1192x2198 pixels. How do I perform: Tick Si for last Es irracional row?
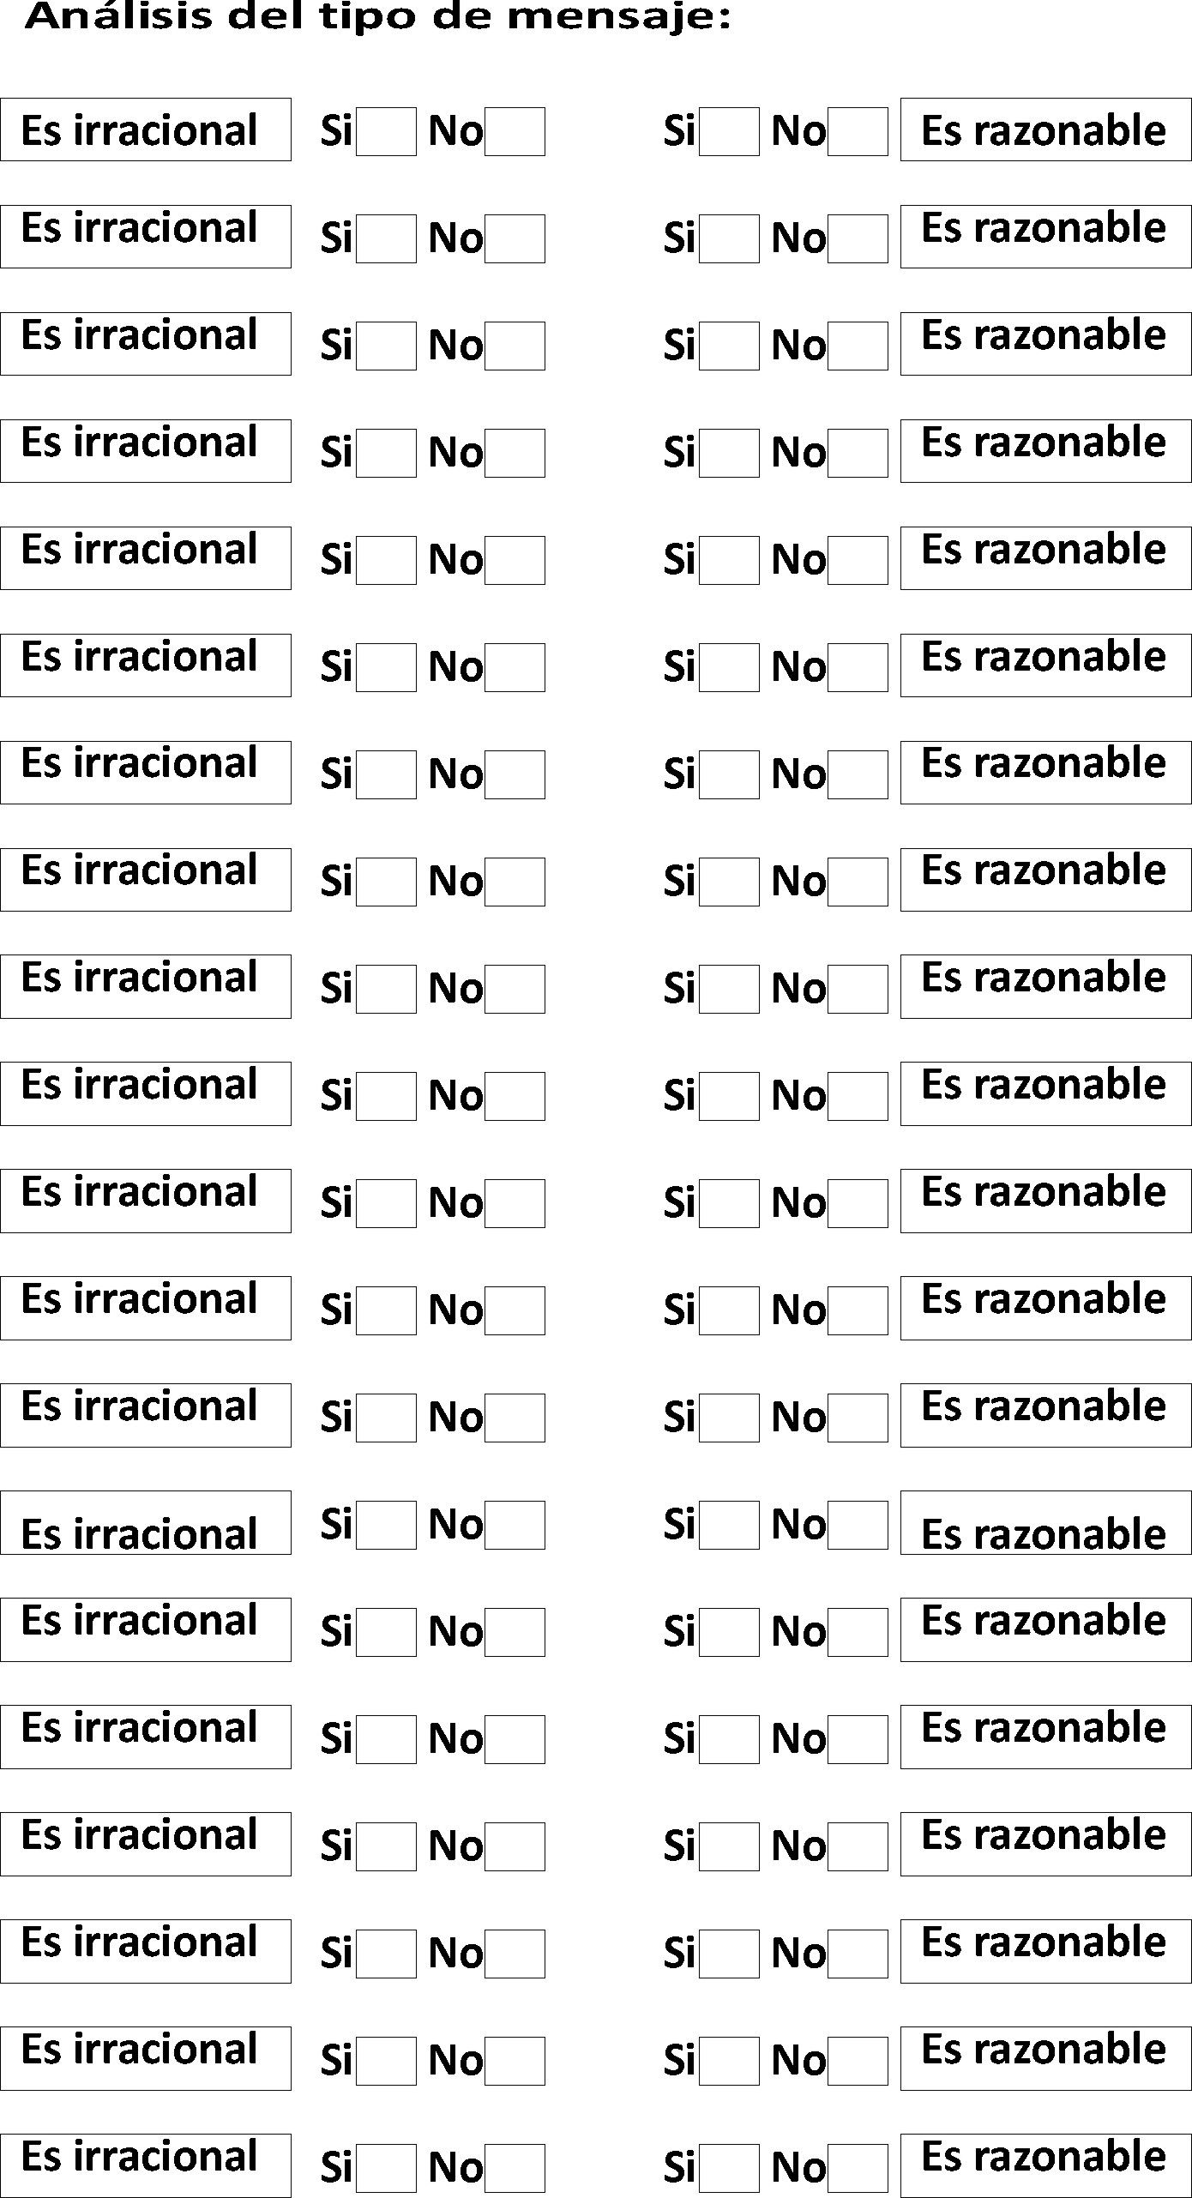click(386, 2168)
